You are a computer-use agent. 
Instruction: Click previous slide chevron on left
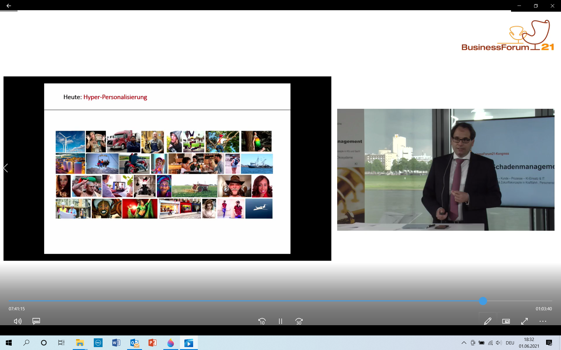pyautogui.click(x=6, y=168)
